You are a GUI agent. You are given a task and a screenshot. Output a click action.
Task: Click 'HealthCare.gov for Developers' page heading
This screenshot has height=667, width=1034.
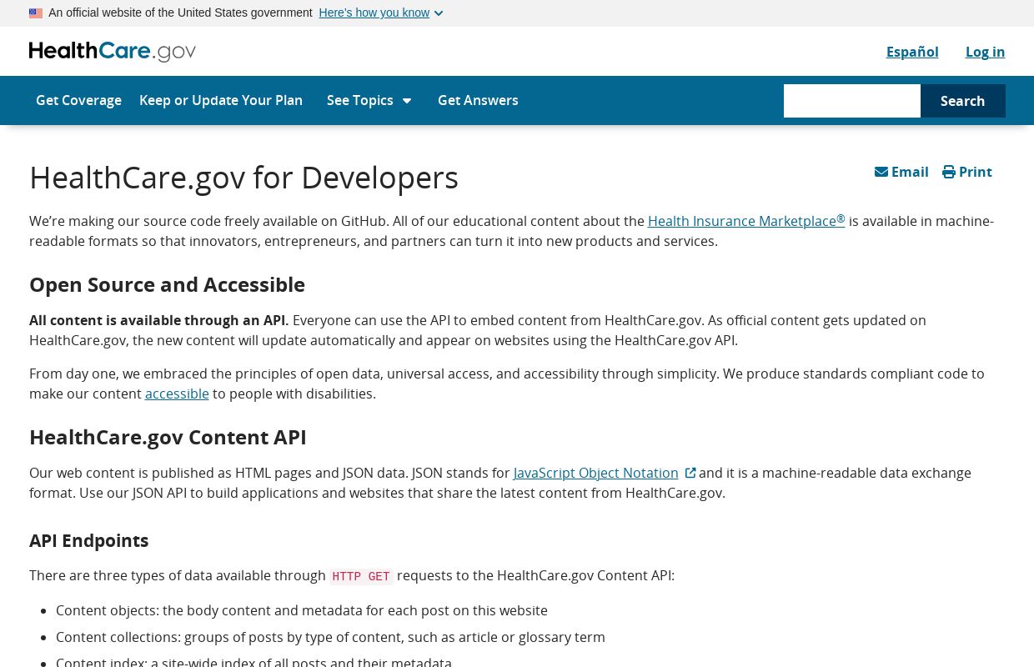click(x=243, y=178)
